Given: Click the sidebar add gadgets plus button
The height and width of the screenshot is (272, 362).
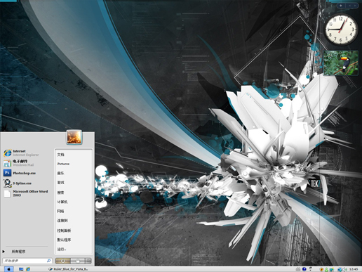Looking at the screenshot, I should tap(341, 6).
